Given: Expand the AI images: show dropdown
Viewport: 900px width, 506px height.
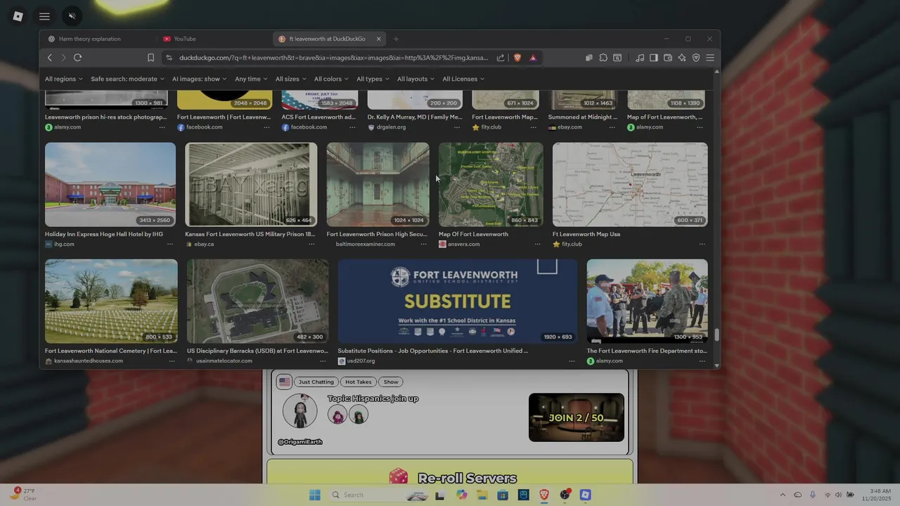Looking at the screenshot, I should pyautogui.click(x=200, y=79).
